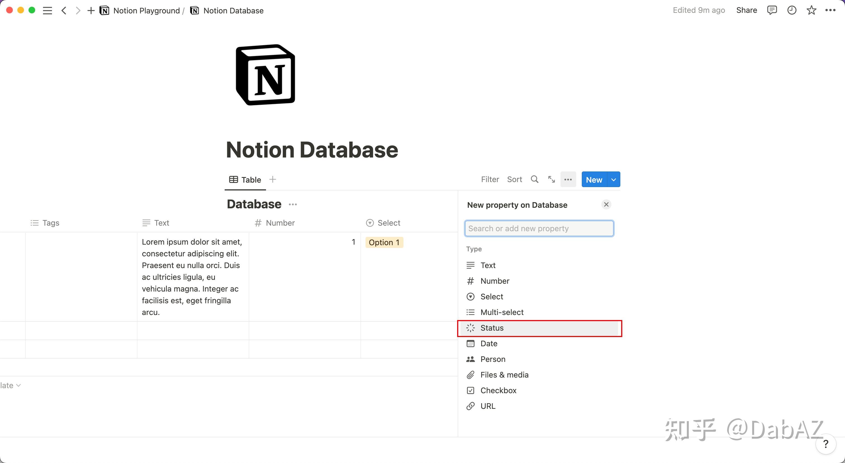Click the Share button
The height and width of the screenshot is (463, 845).
click(746, 10)
